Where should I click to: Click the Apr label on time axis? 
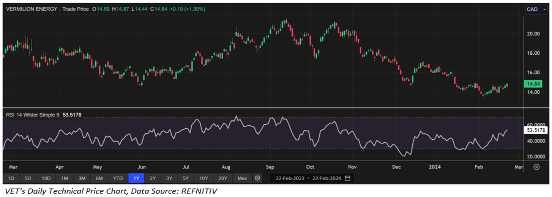click(59, 167)
